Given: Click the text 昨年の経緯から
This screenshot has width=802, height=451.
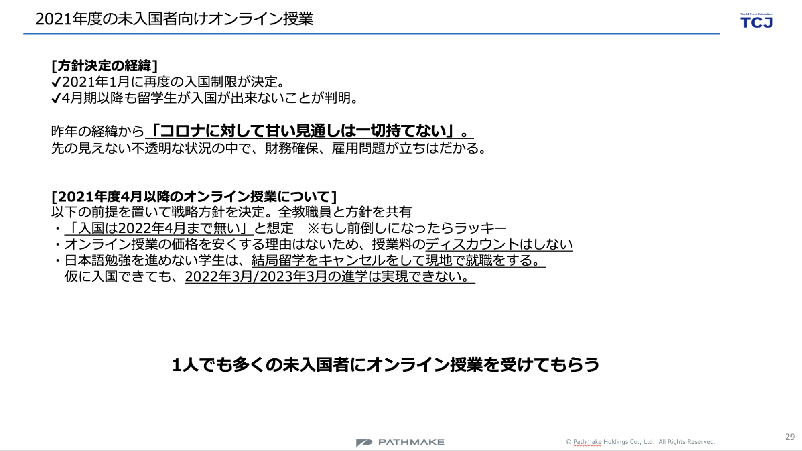Looking at the screenshot, I should tap(97, 132).
